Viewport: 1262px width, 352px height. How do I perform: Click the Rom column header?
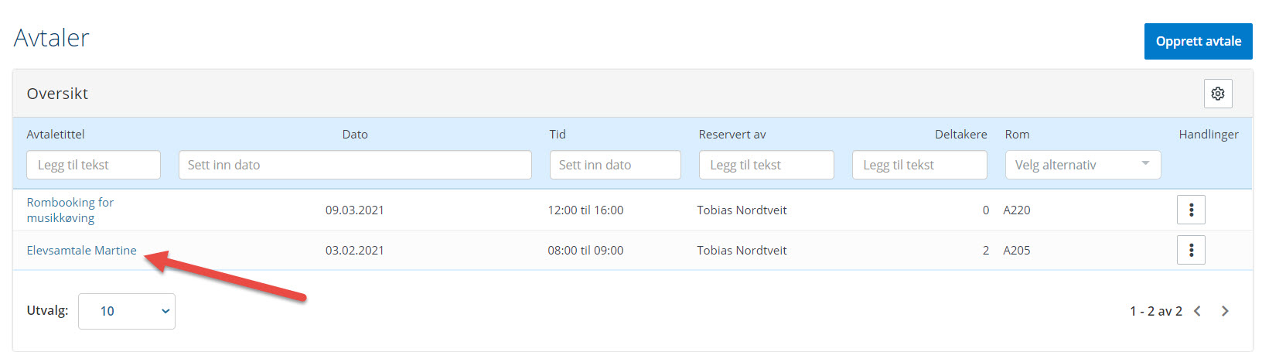click(x=1017, y=134)
